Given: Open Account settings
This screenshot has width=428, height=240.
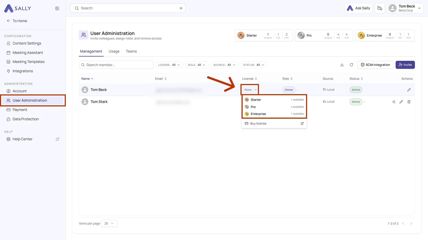Looking at the screenshot, I should [20, 91].
